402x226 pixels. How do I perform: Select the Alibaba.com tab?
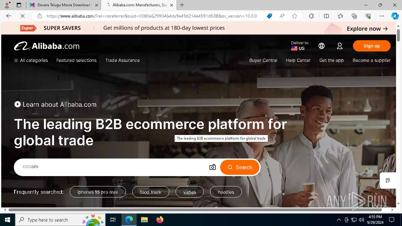pos(139,5)
